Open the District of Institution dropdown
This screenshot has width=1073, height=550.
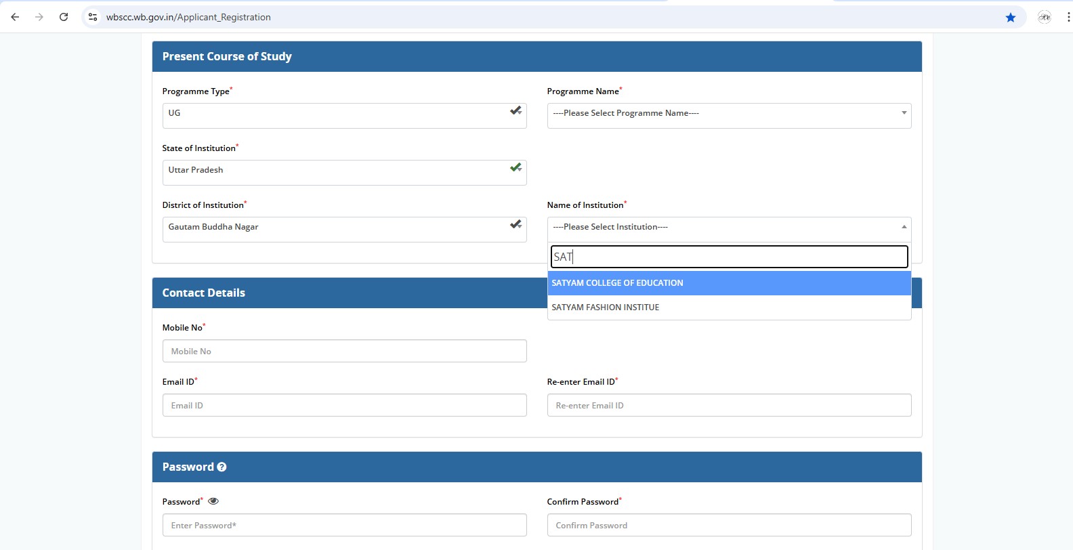(343, 228)
